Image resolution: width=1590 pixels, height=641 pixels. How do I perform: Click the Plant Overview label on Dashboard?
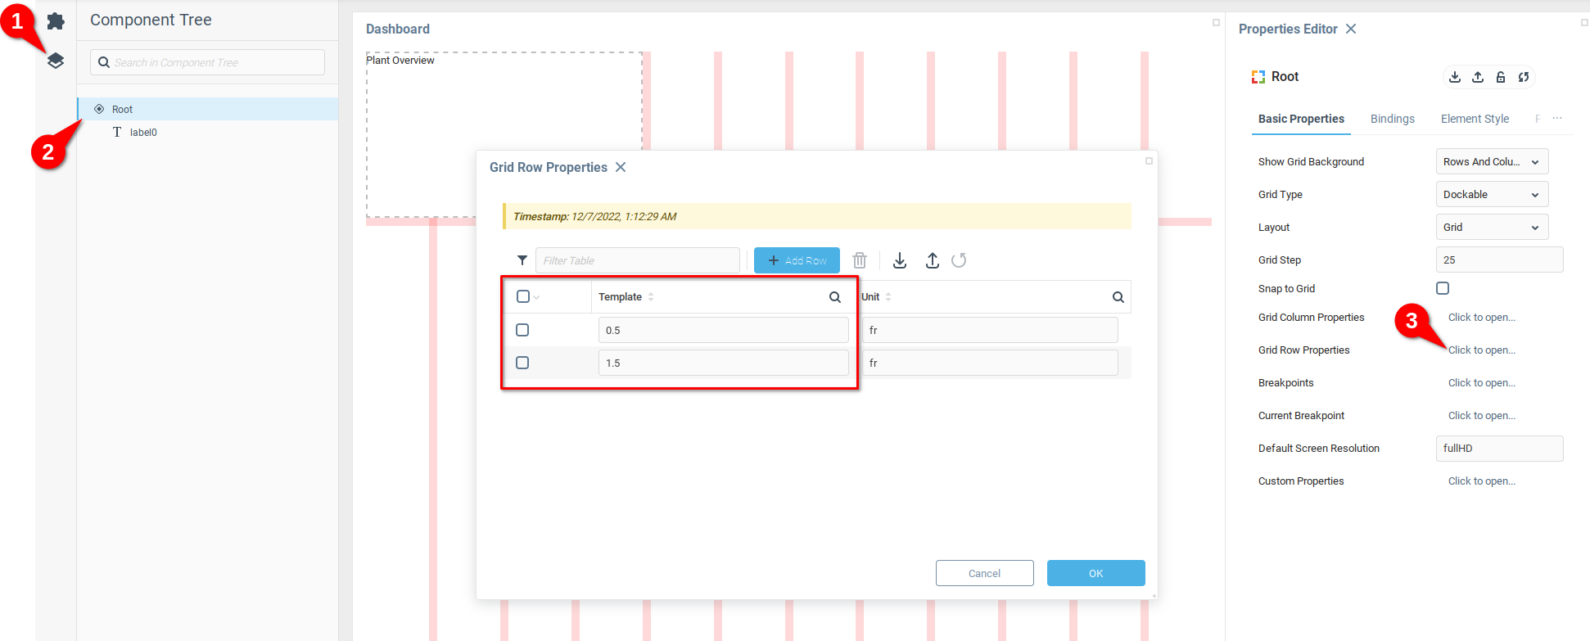(400, 60)
